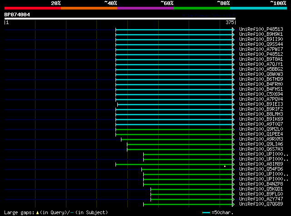
Task: Click the cyan alignment bar for UniRef100_P48513
Action: coord(174,29)
